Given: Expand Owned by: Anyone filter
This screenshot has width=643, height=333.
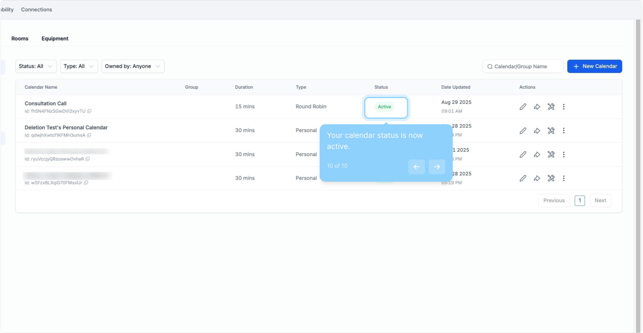Looking at the screenshot, I should [x=133, y=66].
